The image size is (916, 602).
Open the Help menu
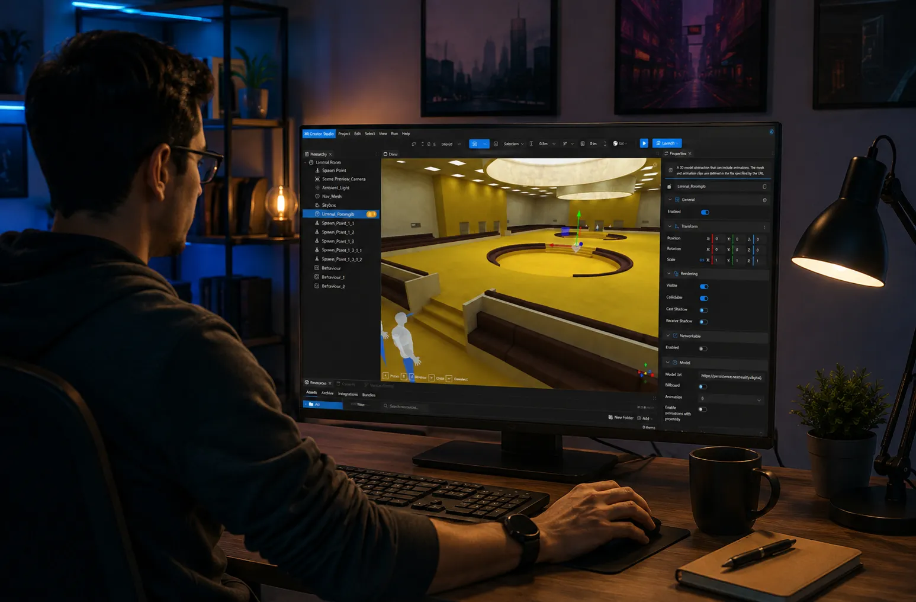pos(406,134)
